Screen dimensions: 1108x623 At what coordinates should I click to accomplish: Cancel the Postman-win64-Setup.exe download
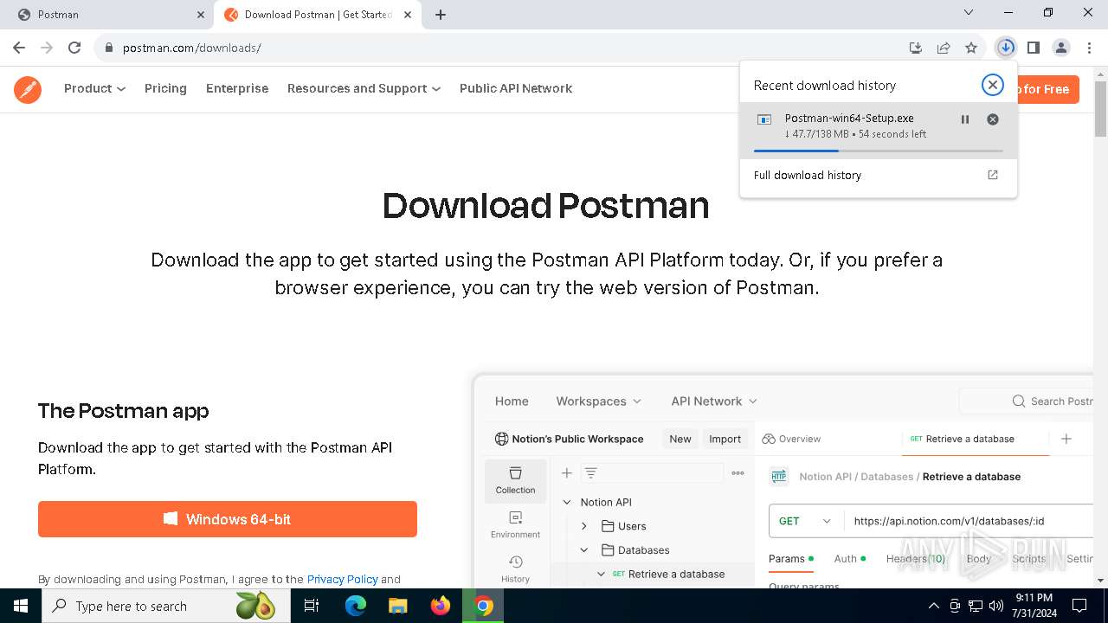(993, 119)
